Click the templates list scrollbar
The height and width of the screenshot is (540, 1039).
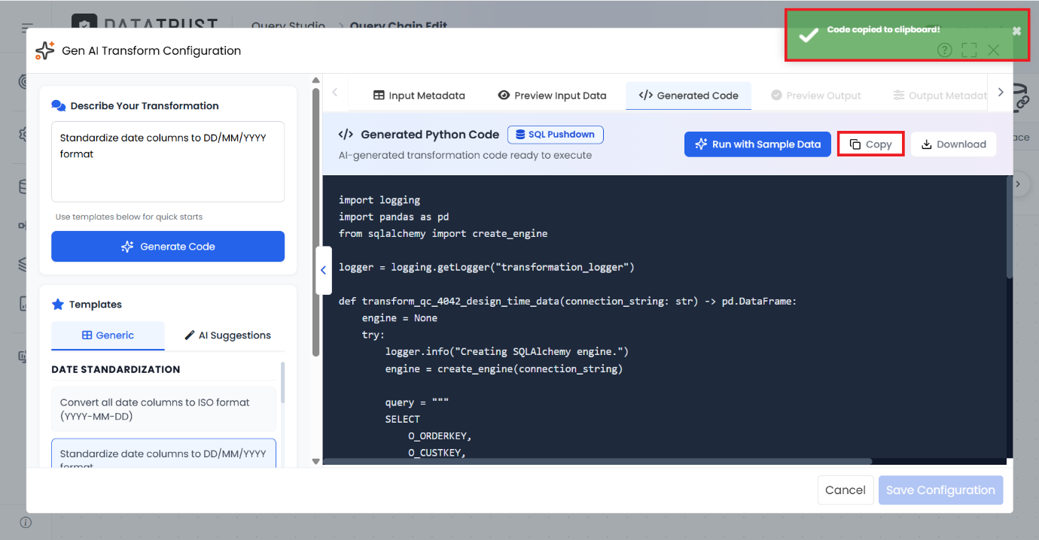pyautogui.click(x=283, y=383)
